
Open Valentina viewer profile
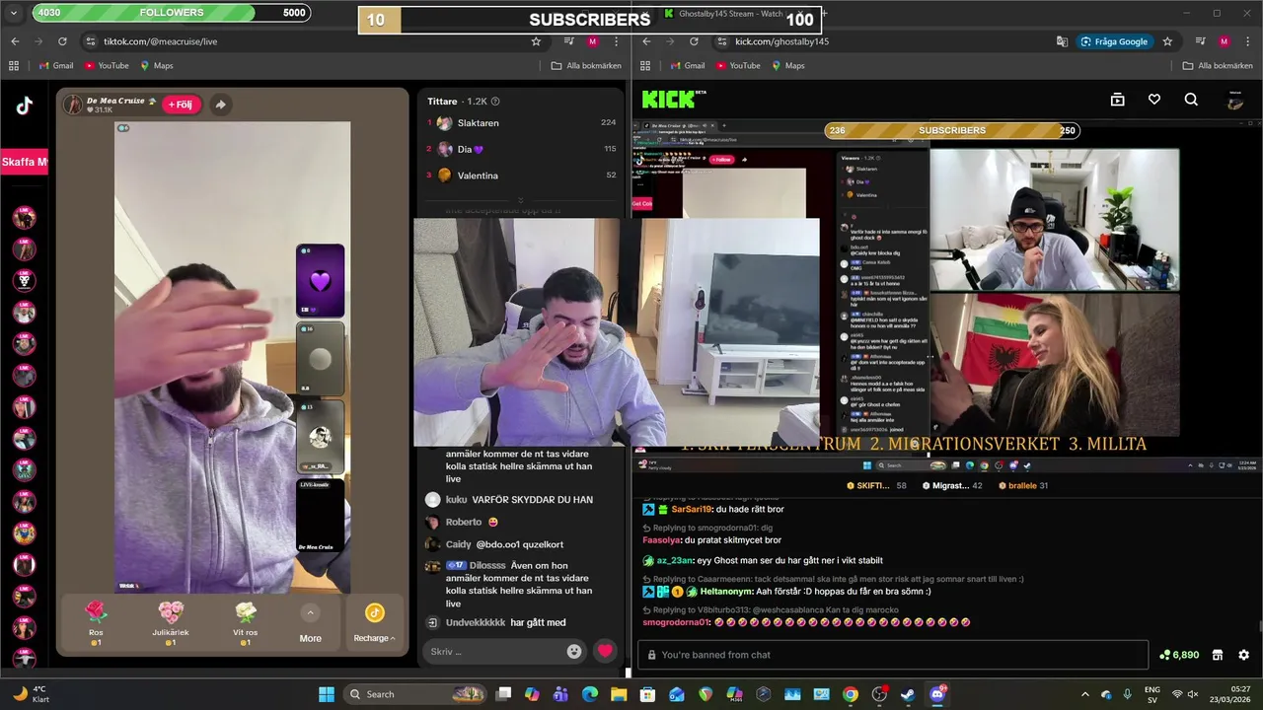coord(478,176)
